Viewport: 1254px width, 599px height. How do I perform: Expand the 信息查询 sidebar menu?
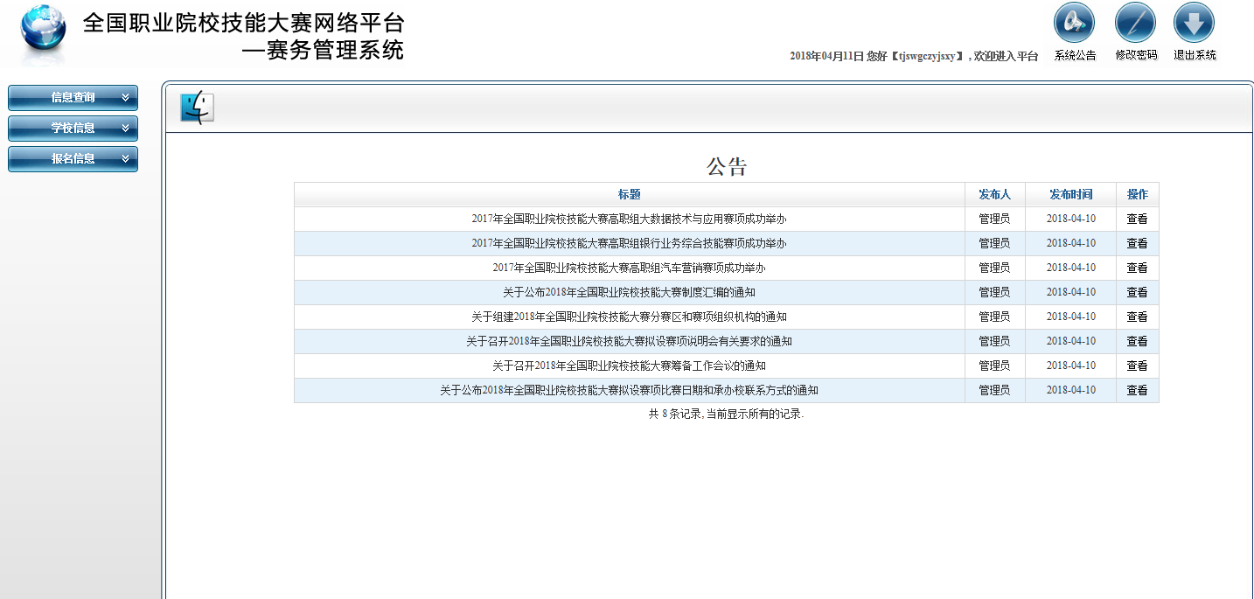coord(73,98)
